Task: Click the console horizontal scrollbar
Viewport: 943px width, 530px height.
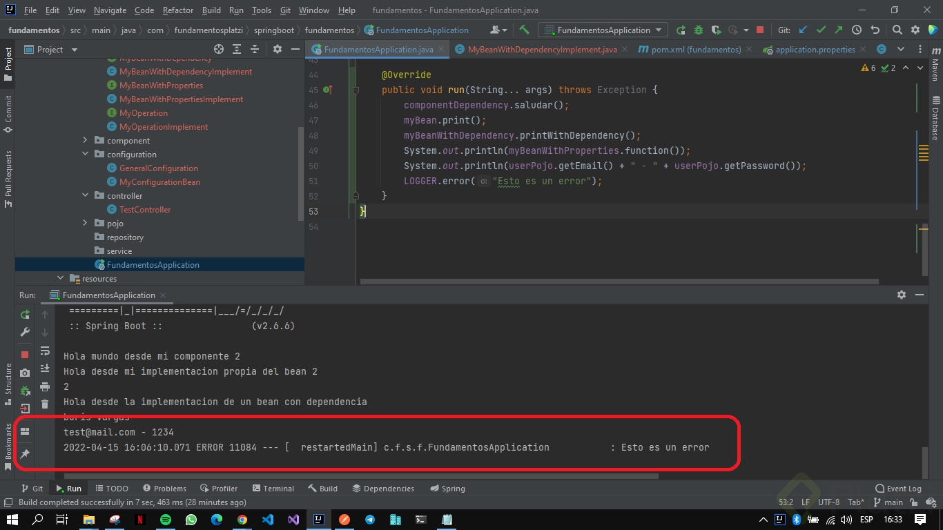Action: pyautogui.click(x=359, y=475)
